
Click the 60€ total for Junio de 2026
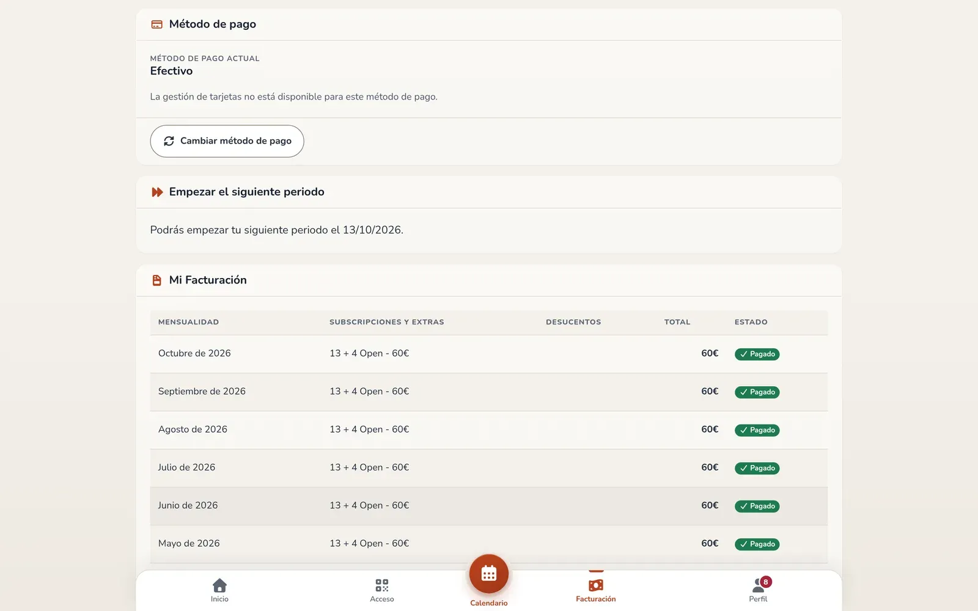tap(710, 505)
